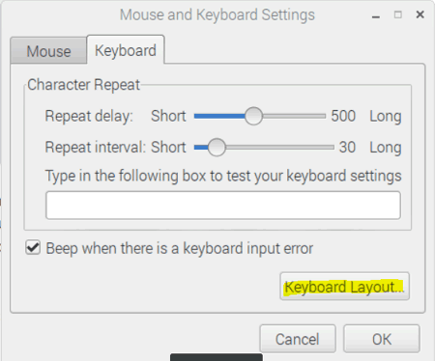
Task: Click the Repeat delay slider handle
Action: click(x=253, y=116)
